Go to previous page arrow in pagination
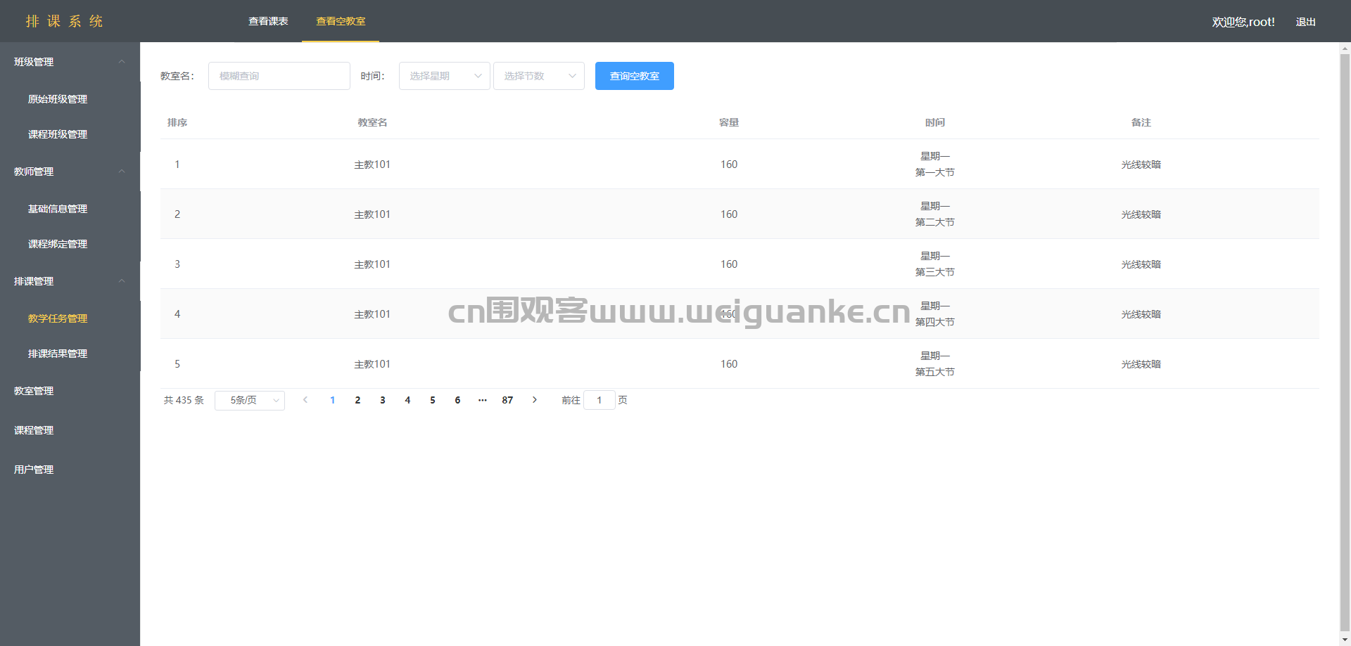Image resolution: width=1351 pixels, height=646 pixels. pyautogui.click(x=305, y=400)
